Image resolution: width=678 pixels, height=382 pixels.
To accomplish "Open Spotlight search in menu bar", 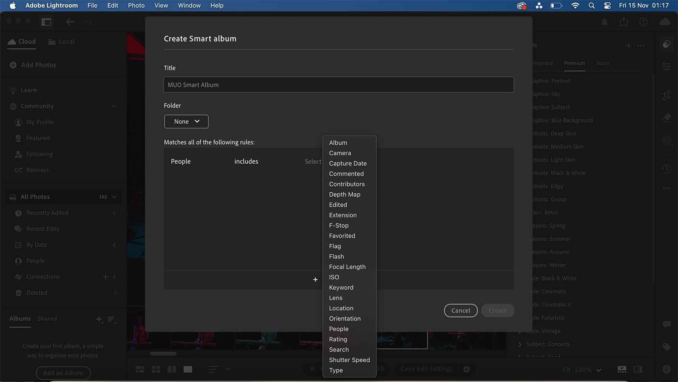I will [591, 5].
